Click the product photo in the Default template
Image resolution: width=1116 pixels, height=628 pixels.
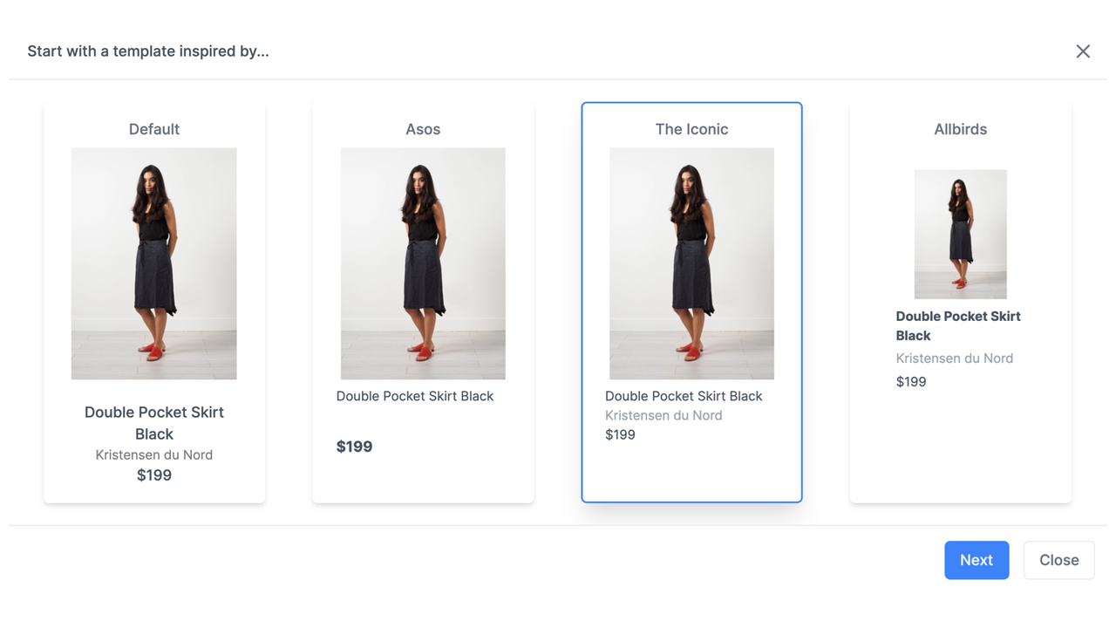tap(153, 263)
